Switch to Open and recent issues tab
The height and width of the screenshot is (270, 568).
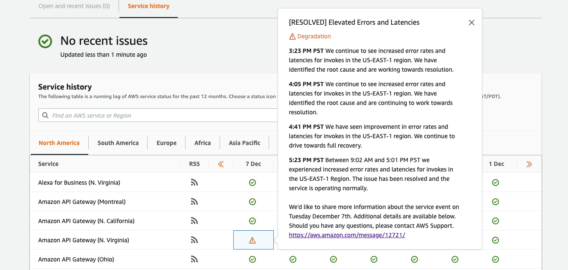point(74,6)
